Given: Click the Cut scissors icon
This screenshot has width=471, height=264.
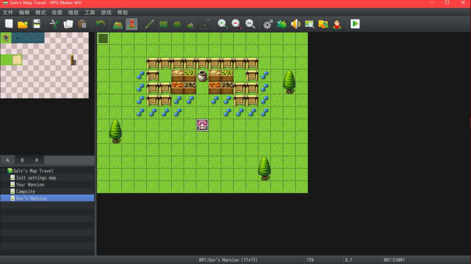Looking at the screenshot, I should click(x=54, y=24).
